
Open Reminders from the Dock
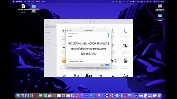59,95
